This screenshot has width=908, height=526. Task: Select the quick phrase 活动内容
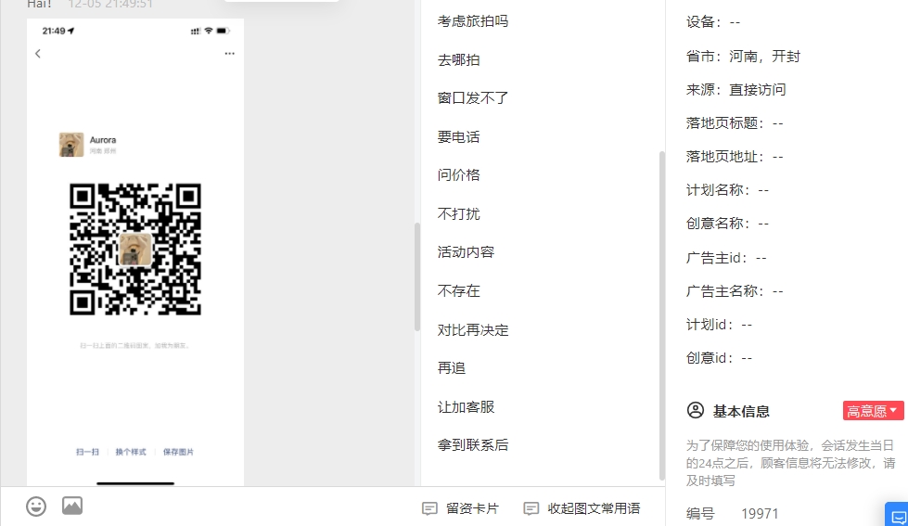pyautogui.click(x=467, y=252)
